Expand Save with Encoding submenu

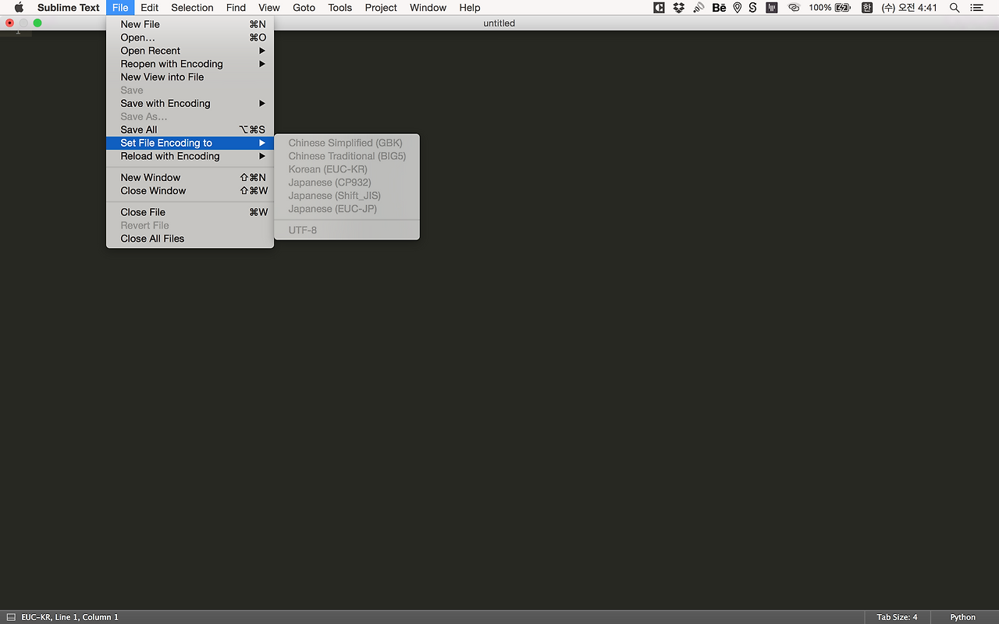190,104
